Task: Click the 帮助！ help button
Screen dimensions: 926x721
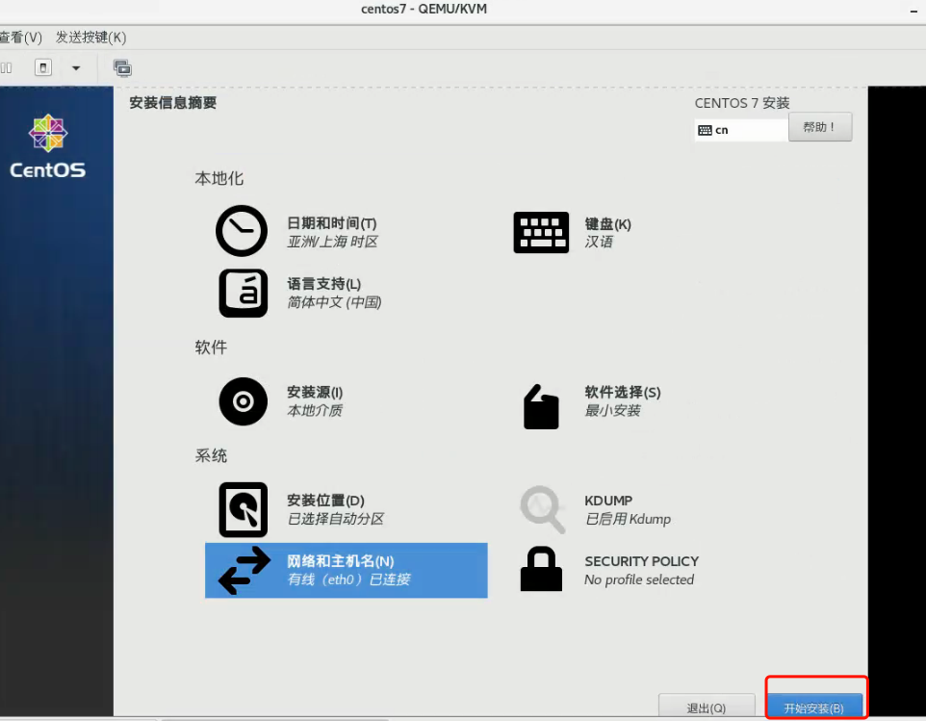Action: tap(820, 127)
